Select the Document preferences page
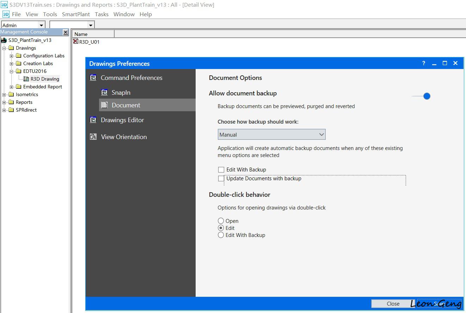The image size is (466, 313). pos(147,105)
